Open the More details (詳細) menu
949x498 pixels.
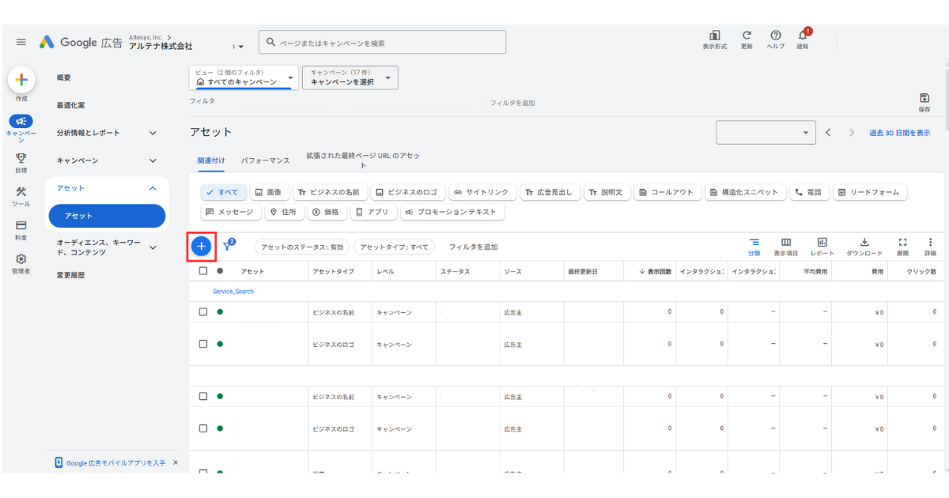(x=930, y=242)
